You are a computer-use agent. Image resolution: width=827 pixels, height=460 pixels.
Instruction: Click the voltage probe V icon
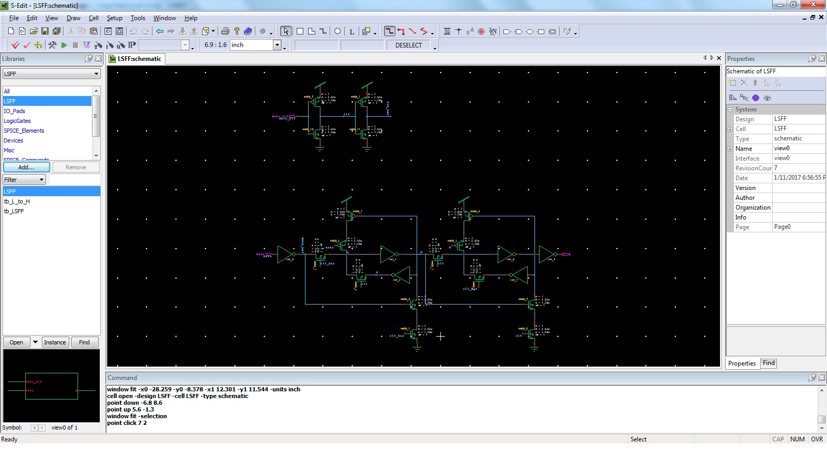click(98, 45)
